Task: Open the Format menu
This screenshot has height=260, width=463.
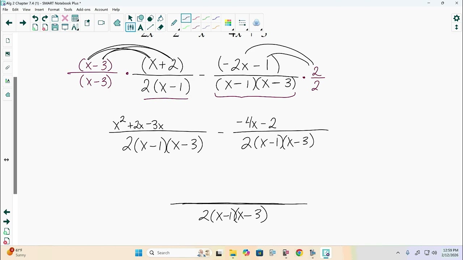Action: pos(54,9)
